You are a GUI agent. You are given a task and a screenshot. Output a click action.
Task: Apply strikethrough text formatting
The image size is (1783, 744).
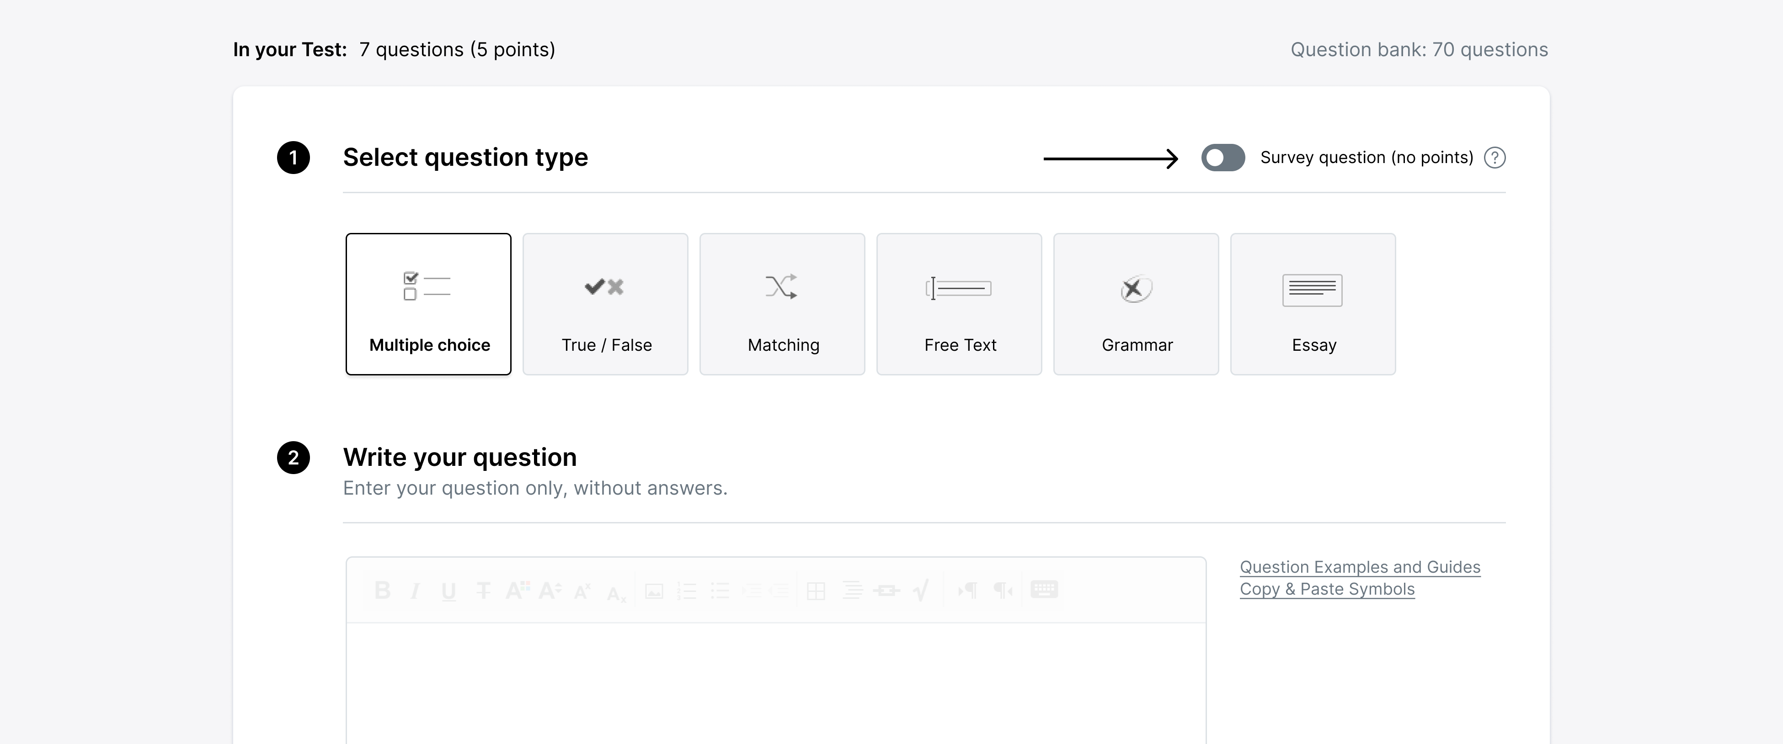tap(483, 591)
